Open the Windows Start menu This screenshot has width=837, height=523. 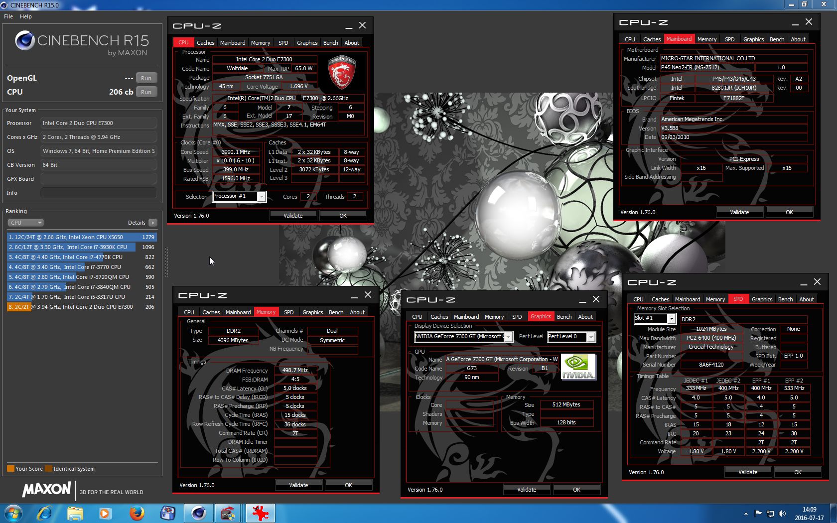(x=13, y=513)
